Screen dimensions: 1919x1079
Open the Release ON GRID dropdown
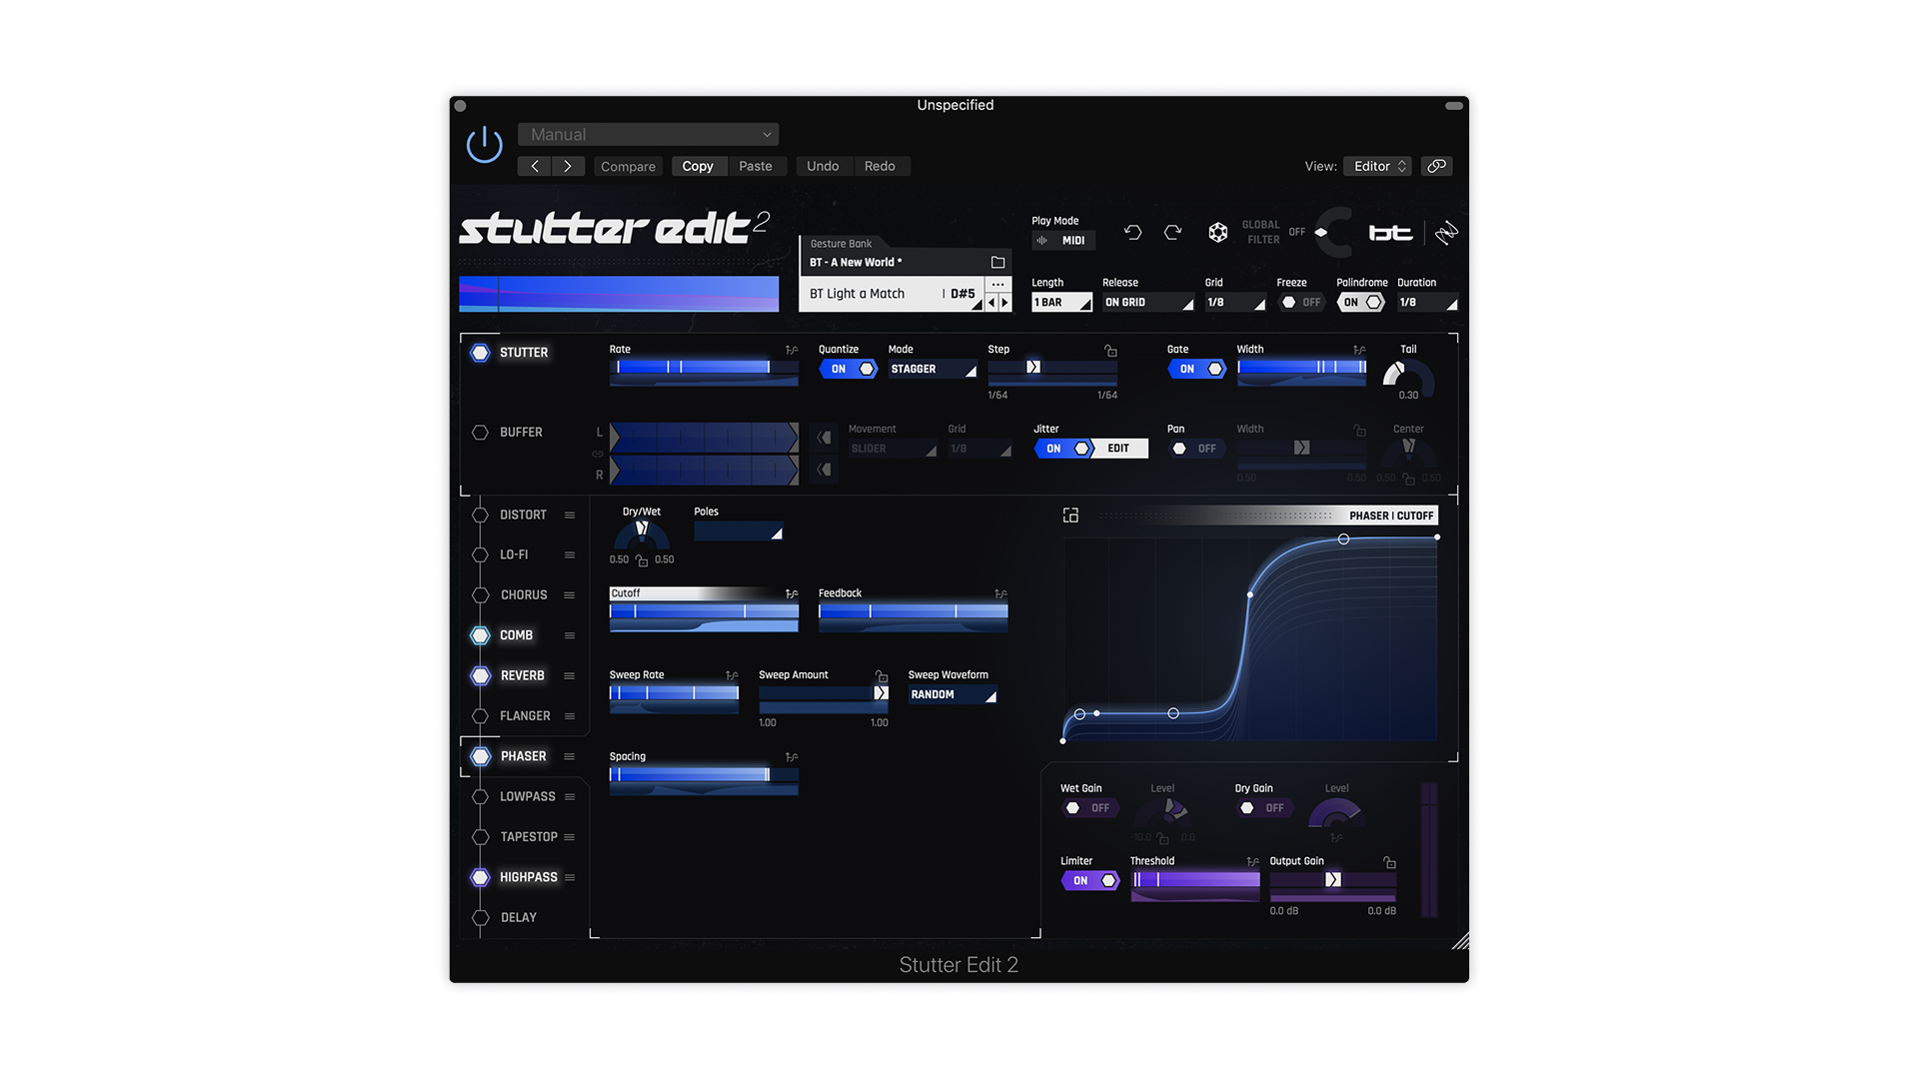[1148, 302]
